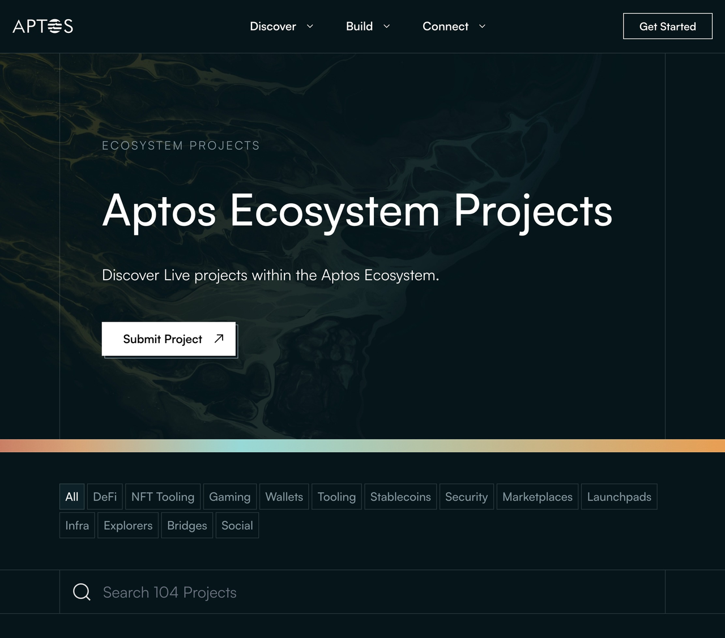Image resolution: width=725 pixels, height=638 pixels.
Task: Enable the Gaming filter
Action: point(229,496)
